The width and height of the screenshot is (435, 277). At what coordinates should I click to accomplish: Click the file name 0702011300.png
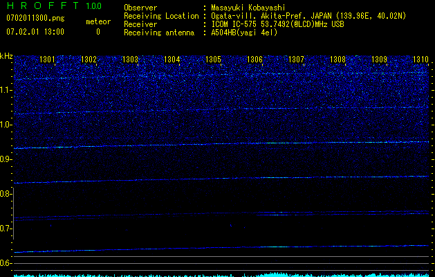[35, 18]
